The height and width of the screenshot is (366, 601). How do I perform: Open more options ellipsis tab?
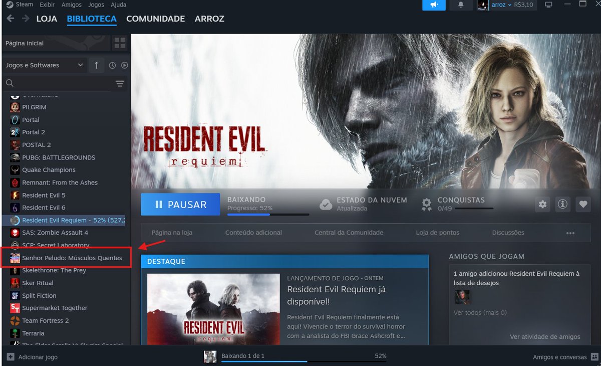pos(570,233)
